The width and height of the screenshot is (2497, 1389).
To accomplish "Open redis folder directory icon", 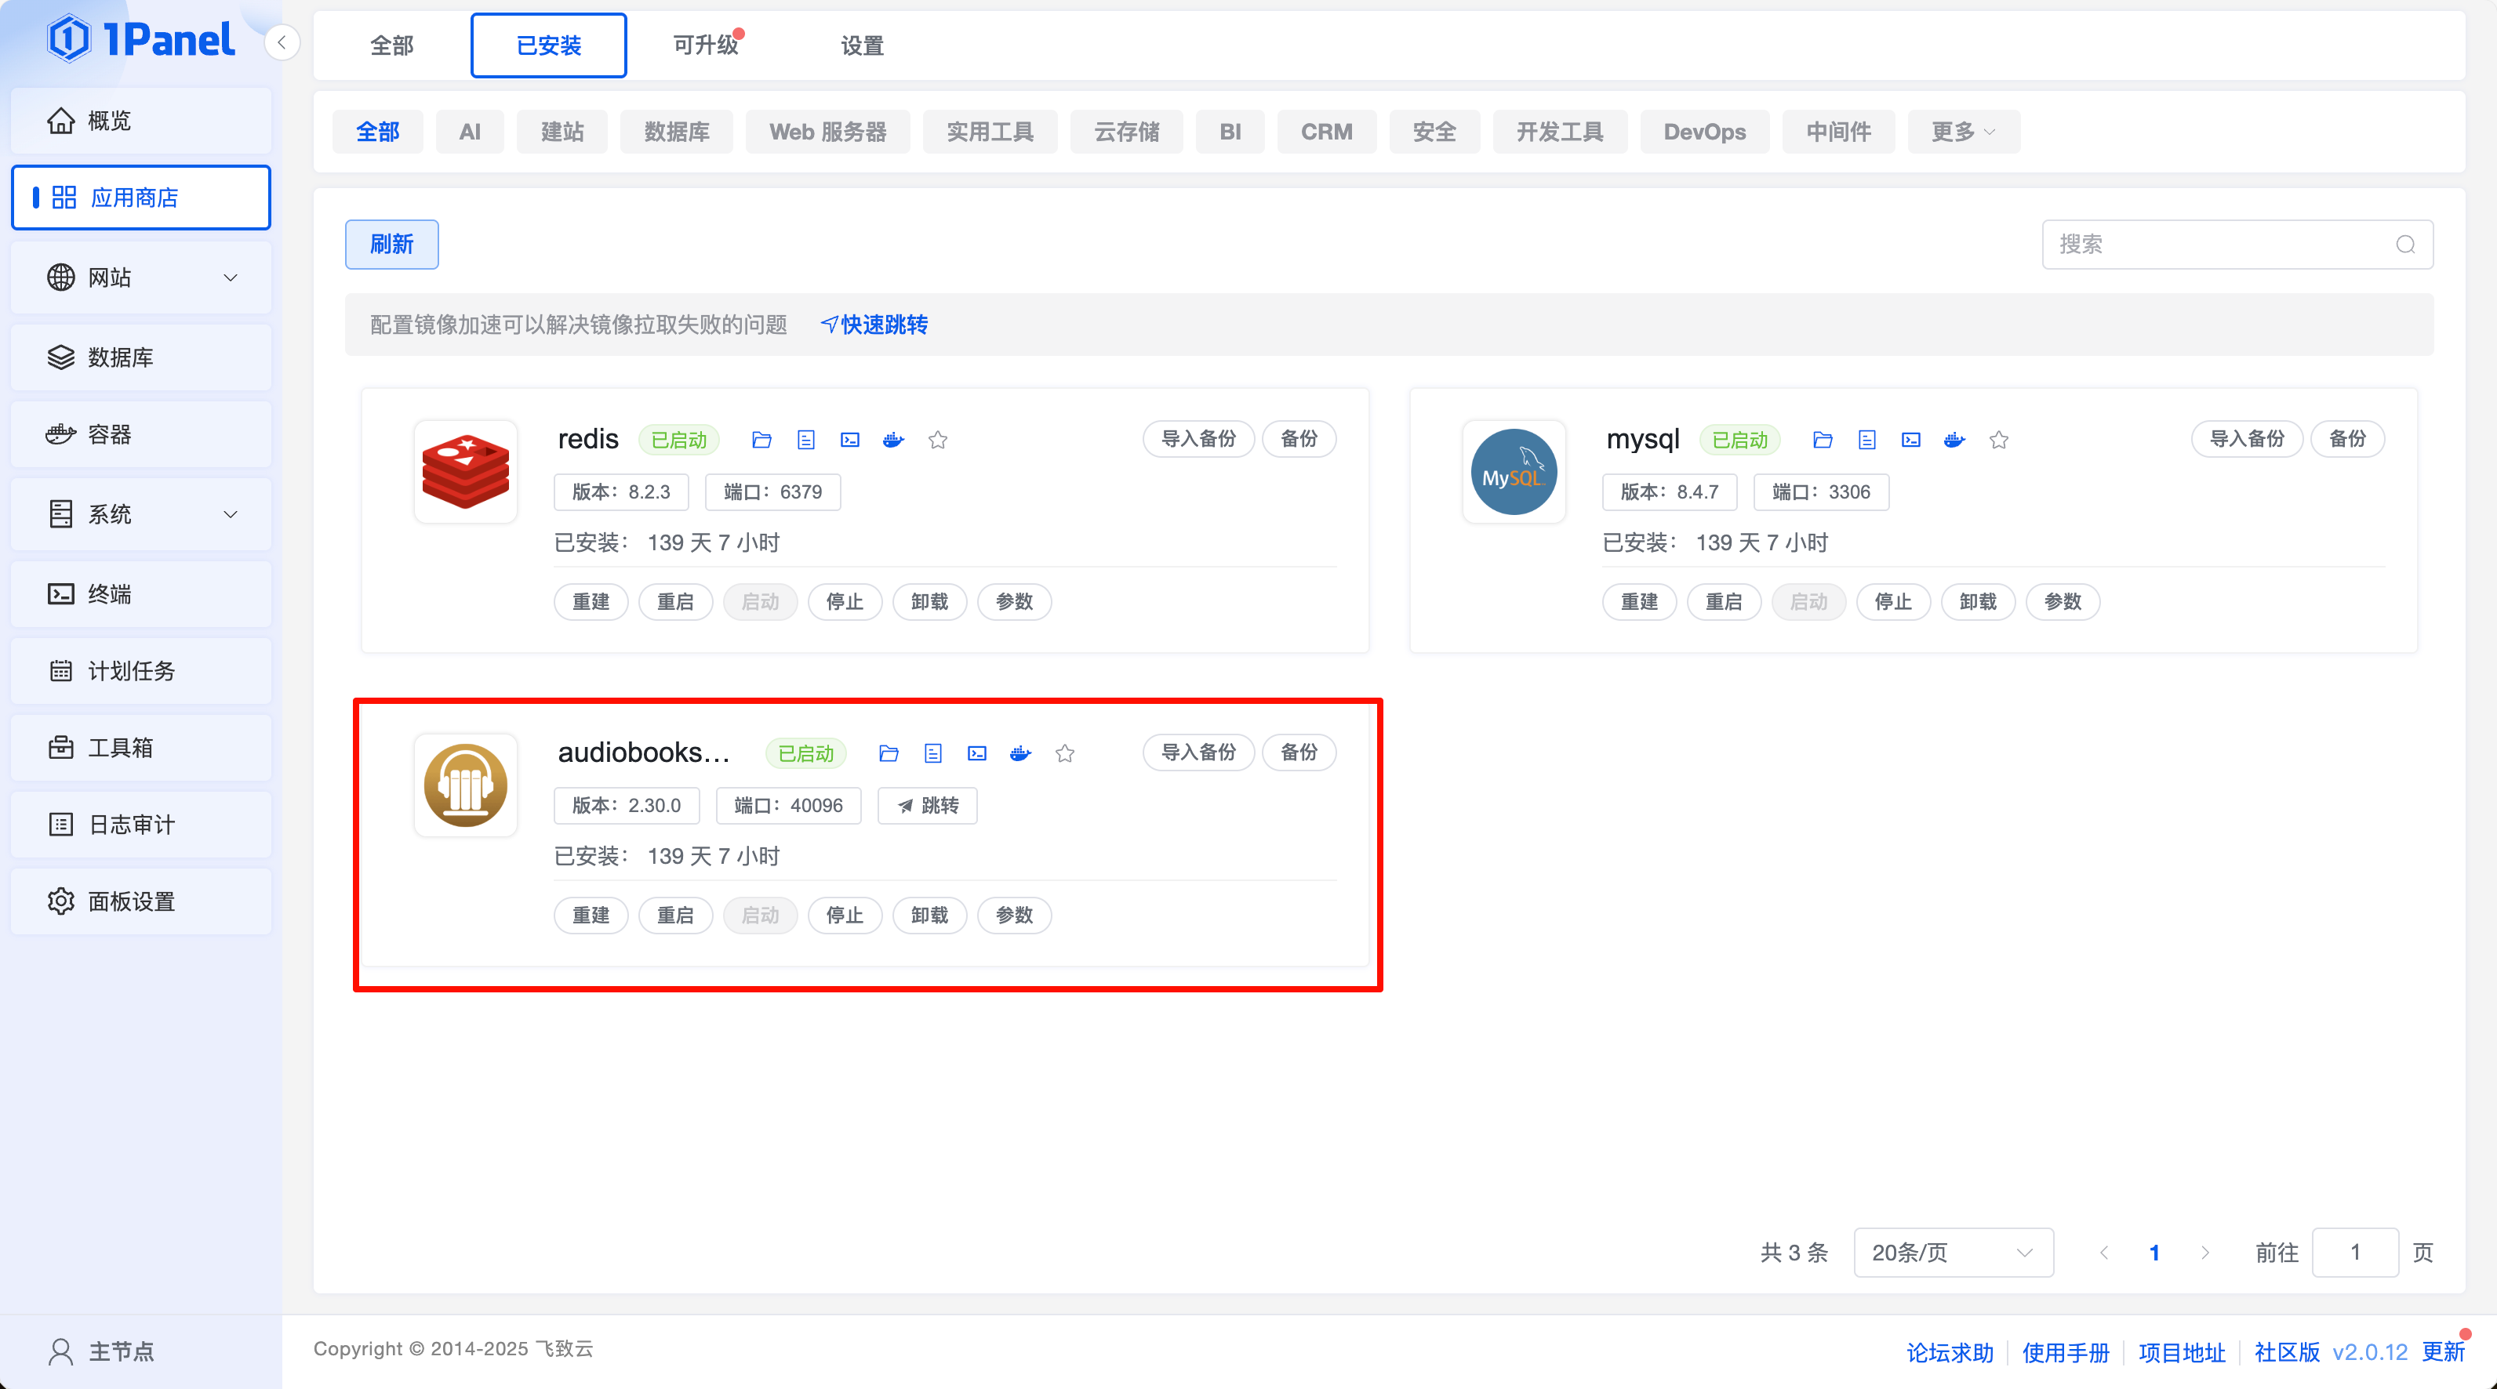I will click(761, 440).
